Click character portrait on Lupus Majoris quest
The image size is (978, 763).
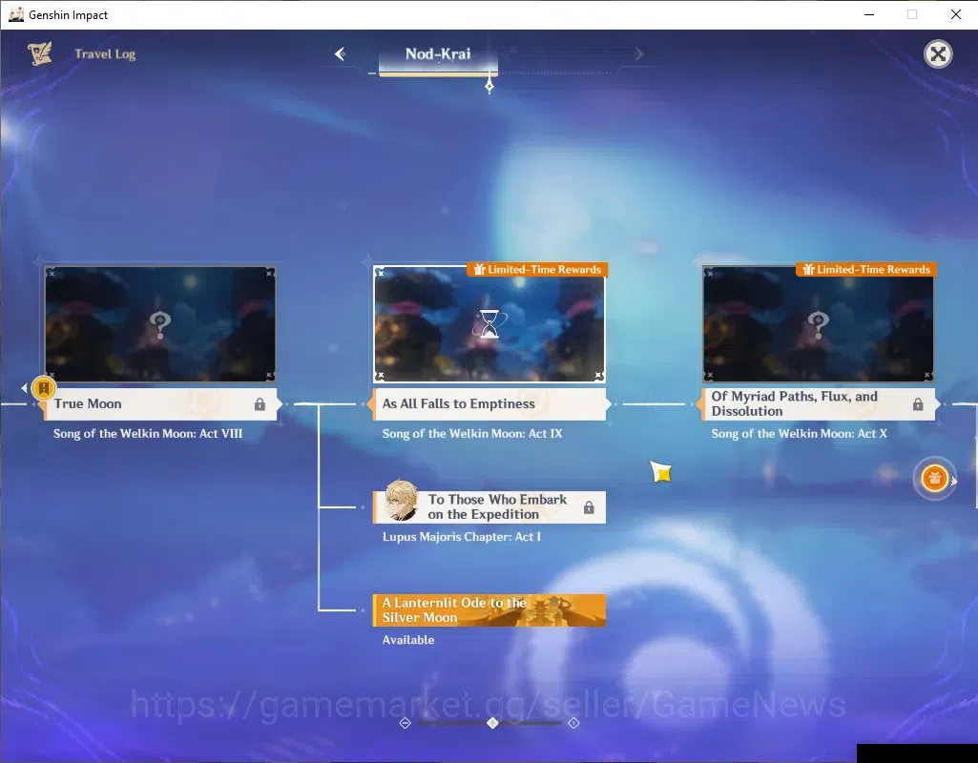pyautogui.click(x=401, y=500)
